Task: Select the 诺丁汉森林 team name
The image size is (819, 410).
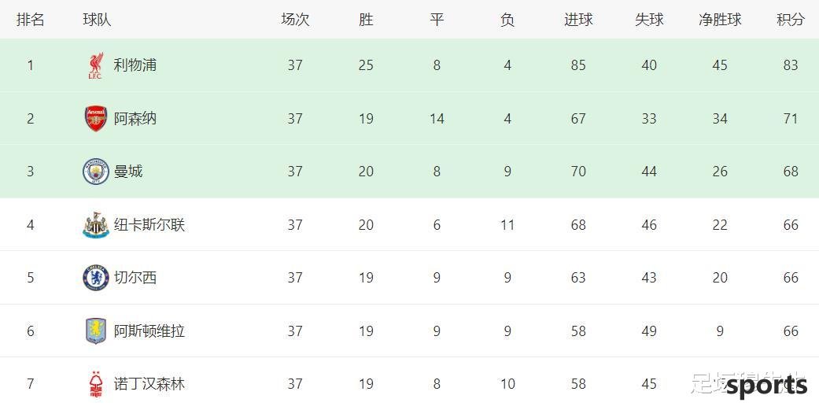Action: click(149, 384)
